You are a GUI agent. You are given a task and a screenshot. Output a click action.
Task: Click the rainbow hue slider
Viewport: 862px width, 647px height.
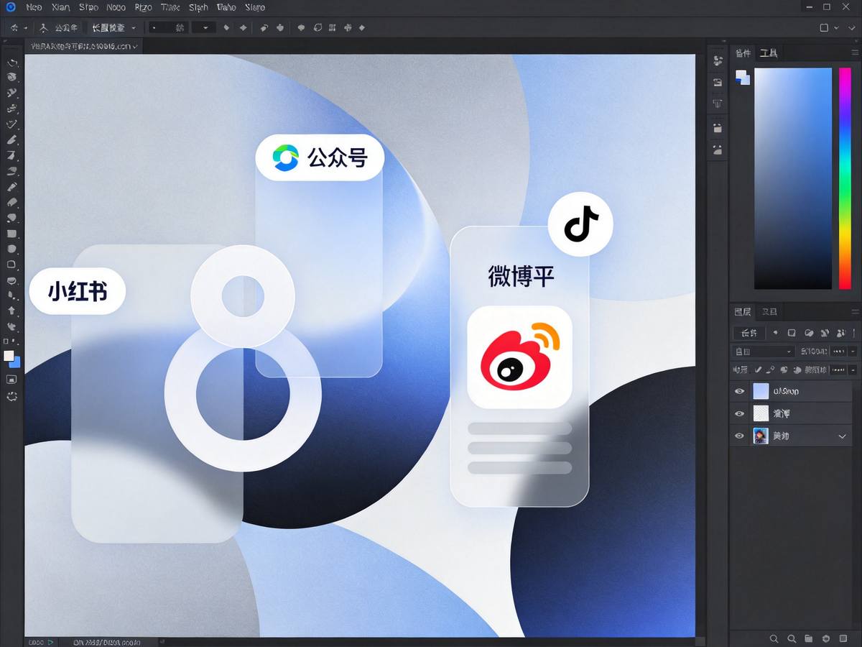pos(845,178)
